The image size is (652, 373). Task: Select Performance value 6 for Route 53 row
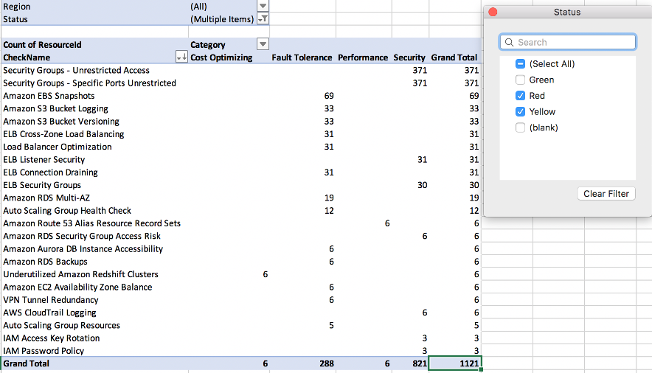tap(387, 223)
